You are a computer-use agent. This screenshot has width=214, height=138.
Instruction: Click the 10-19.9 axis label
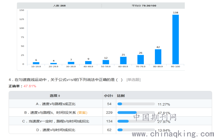[x=36, y=67]
